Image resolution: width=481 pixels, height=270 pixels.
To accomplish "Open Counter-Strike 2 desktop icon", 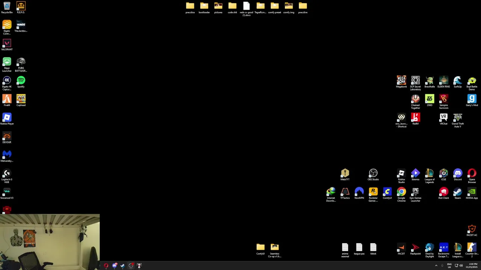I will point(472,250).
